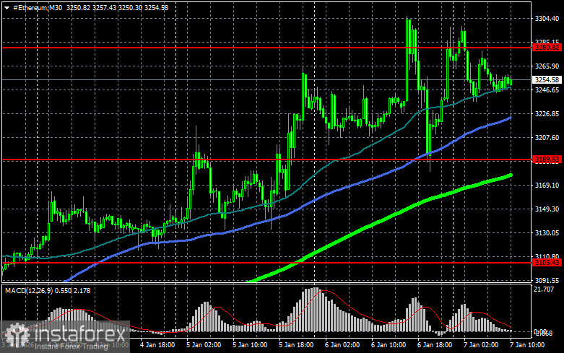564x353 pixels.
Task: Select the current price label 3254.58
Action: pyautogui.click(x=547, y=80)
